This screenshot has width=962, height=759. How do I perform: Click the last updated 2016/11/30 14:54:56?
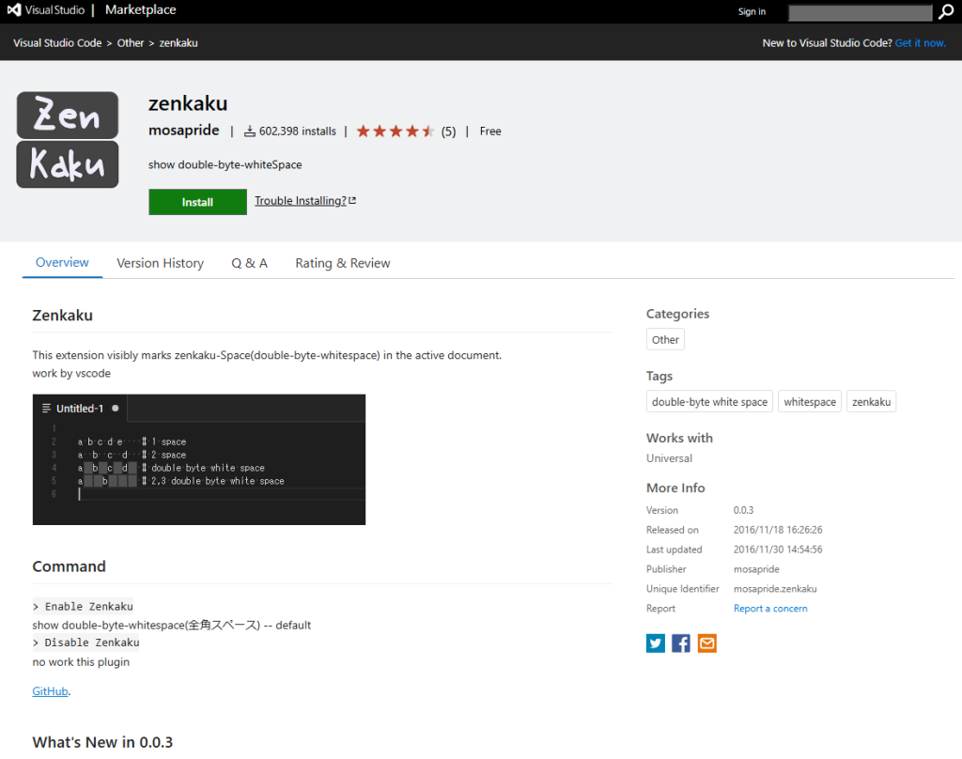(778, 550)
